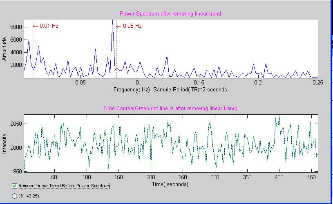The height and width of the screenshot is (204, 333).
Task: Click the 0.01 Hz marker label
Action: 49,26
